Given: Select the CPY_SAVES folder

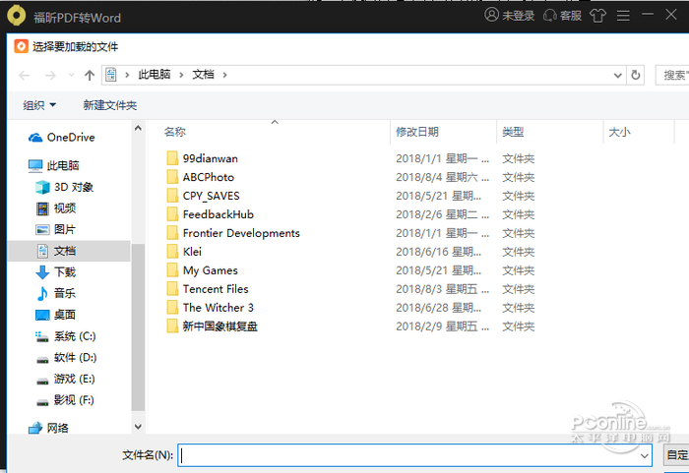Looking at the screenshot, I should [x=204, y=196].
